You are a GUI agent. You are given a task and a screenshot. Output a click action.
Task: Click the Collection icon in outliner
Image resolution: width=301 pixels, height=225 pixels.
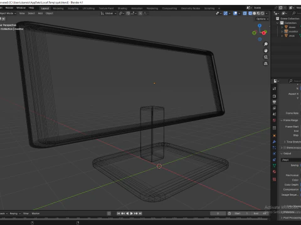tap(282, 22)
